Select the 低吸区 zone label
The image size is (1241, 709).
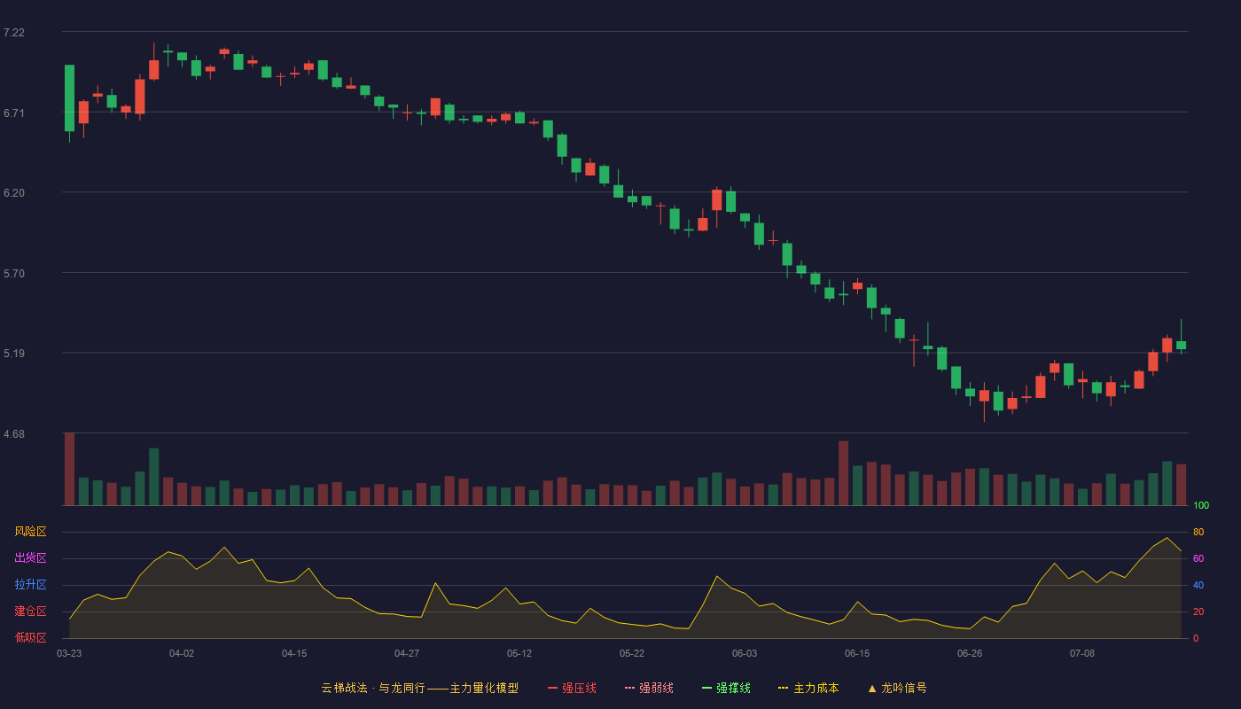coord(30,637)
